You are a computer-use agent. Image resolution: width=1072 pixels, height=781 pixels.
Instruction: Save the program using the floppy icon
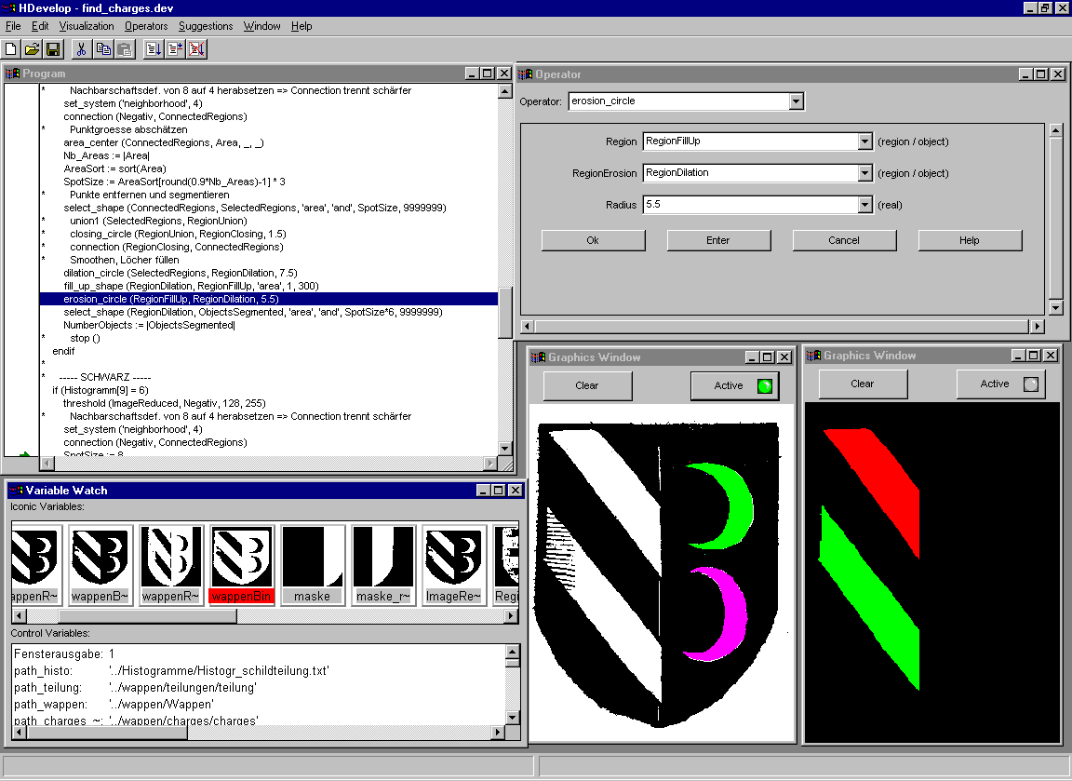[x=53, y=49]
